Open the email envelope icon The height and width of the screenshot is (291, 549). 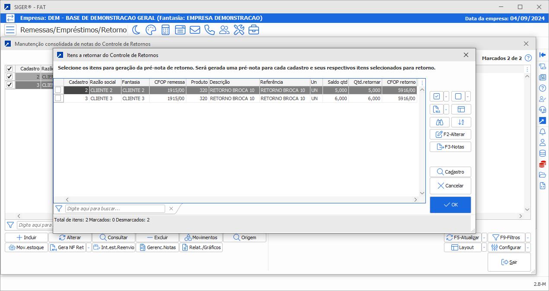(x=195, y=30)
